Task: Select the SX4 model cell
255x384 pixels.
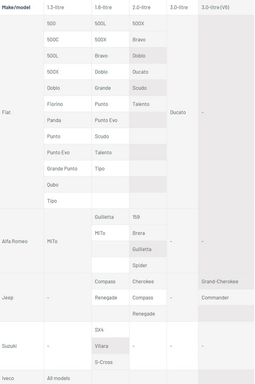Action: (x=99, y=330)
